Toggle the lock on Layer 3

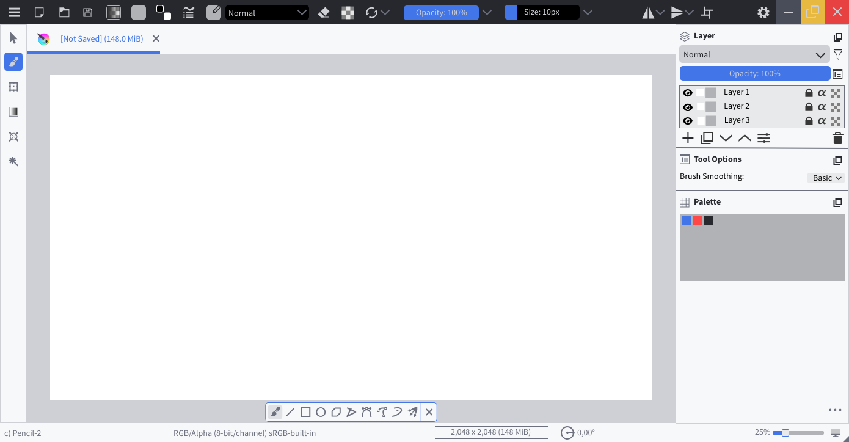pyautogui.click(x=809, y=121)
